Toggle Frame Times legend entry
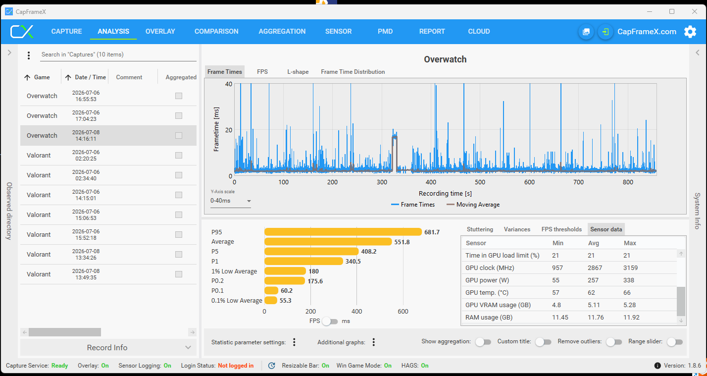The image size is (707, 376). [x=413, y=205]
